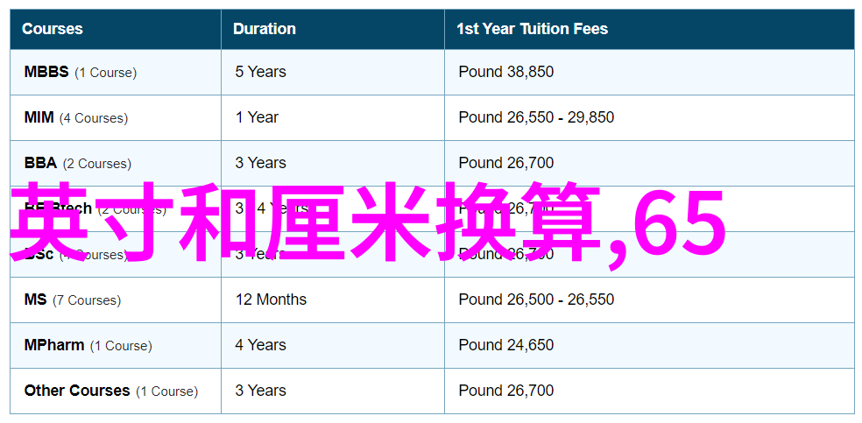Click the Duration column header
This screenshot has height=423, width=862.
(264, 29)
